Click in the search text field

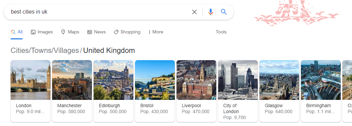[x=99, y=12]
